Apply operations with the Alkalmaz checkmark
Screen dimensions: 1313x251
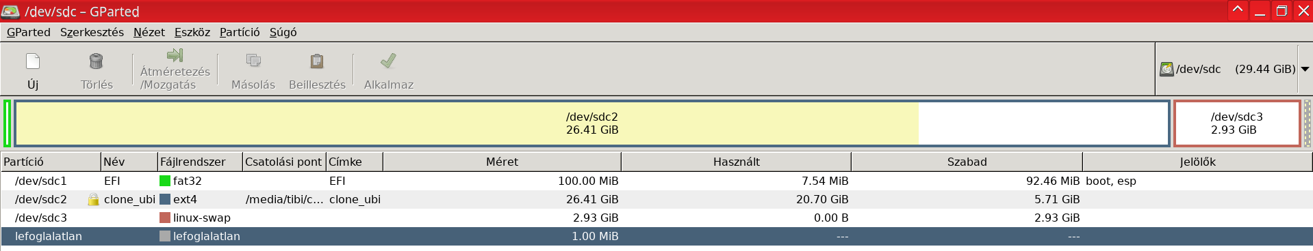pos(388,61)
